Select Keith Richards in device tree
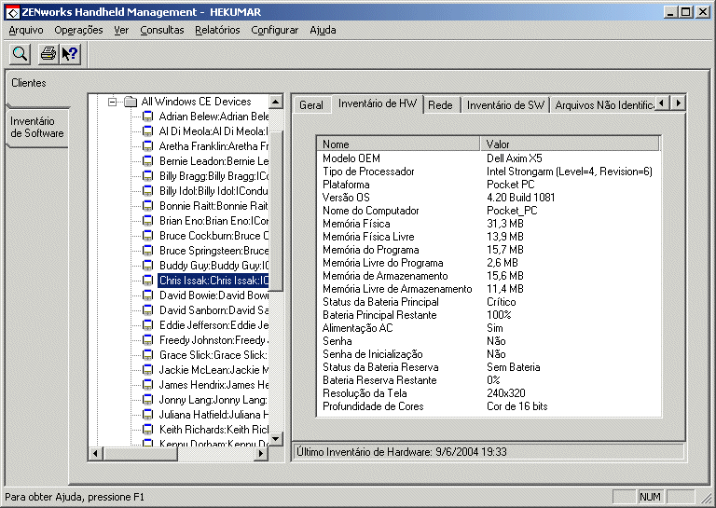The width and height of the screenshot is (716, 508). click(x=213, y=430)
